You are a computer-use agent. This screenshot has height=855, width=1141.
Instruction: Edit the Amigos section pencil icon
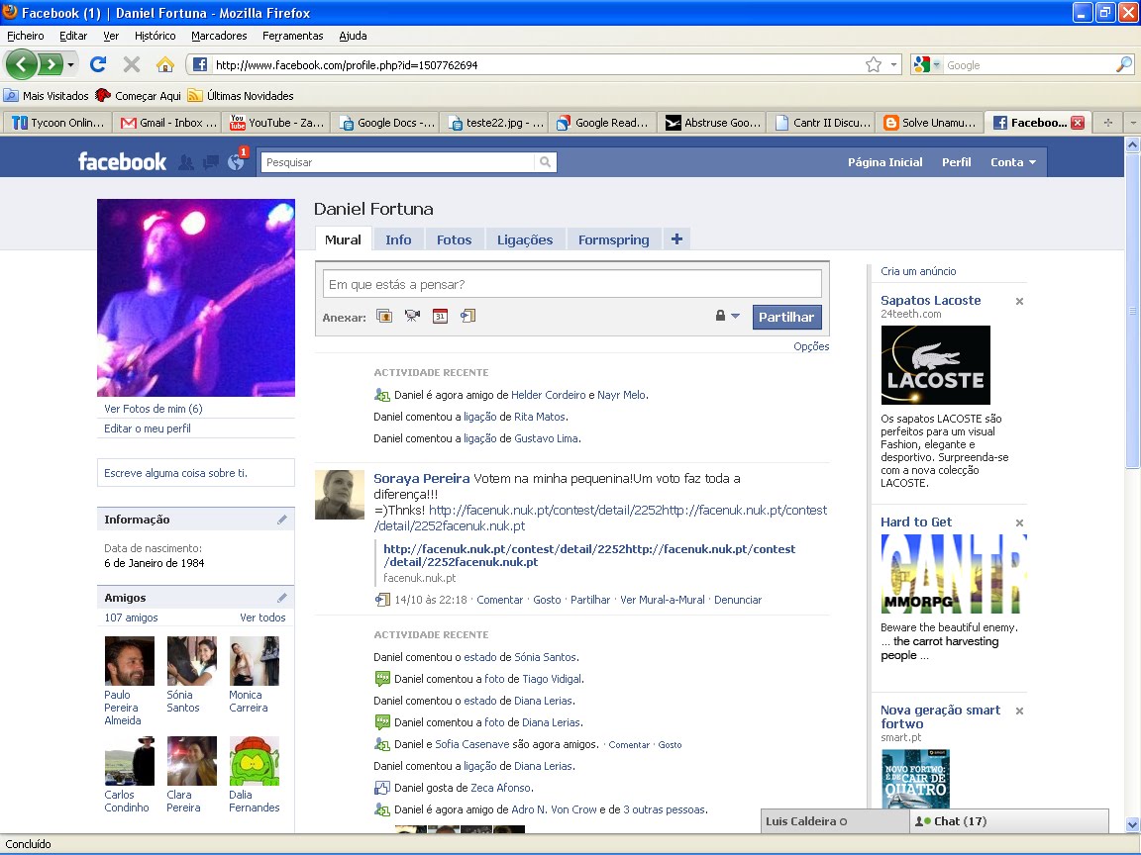pos(282,598)
